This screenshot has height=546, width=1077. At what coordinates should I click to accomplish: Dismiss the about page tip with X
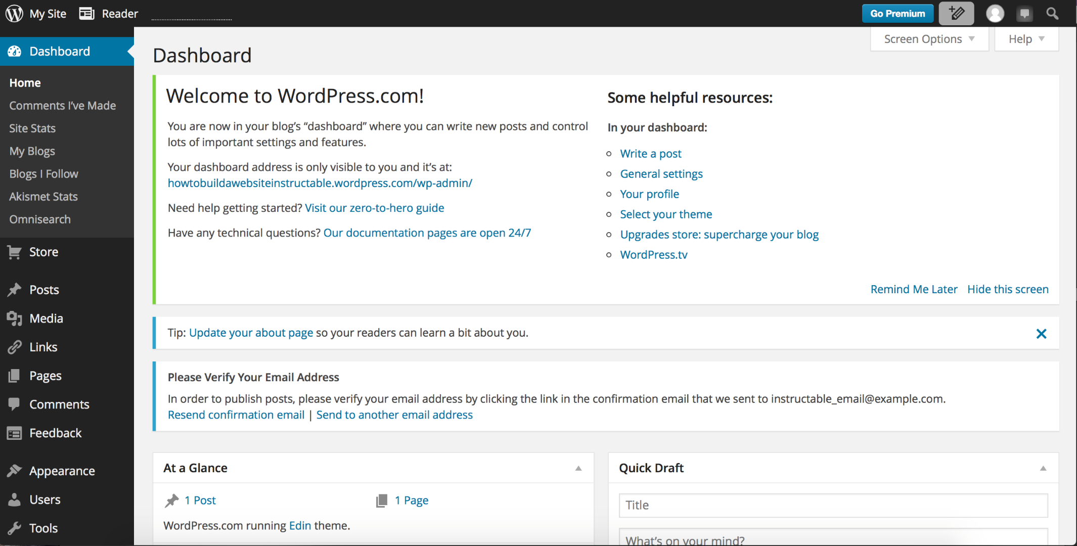pos(1041,334)
